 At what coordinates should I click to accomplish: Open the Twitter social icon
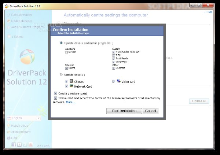click(x=25, y=144)
